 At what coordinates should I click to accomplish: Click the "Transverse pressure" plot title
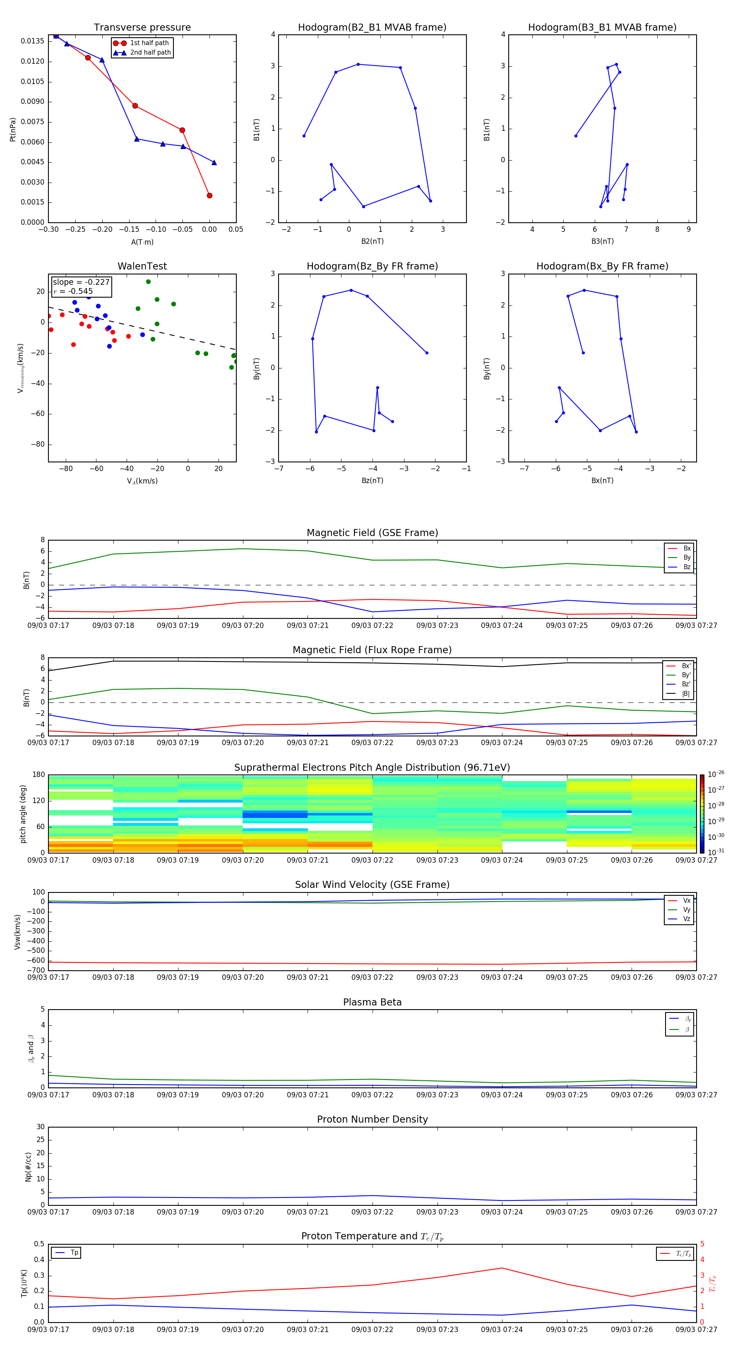pyautogui.click(x=142, y=27)
